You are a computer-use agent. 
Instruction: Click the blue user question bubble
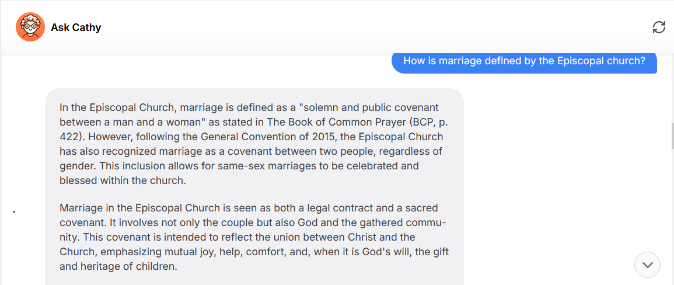[x=524, y=61]
